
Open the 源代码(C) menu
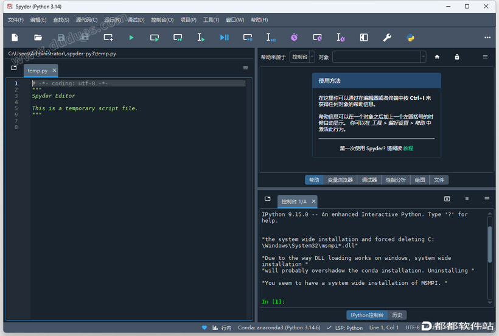86,20
